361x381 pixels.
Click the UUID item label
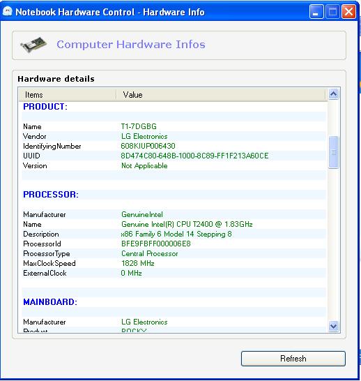pyautogui.click(x=31, y=156)
